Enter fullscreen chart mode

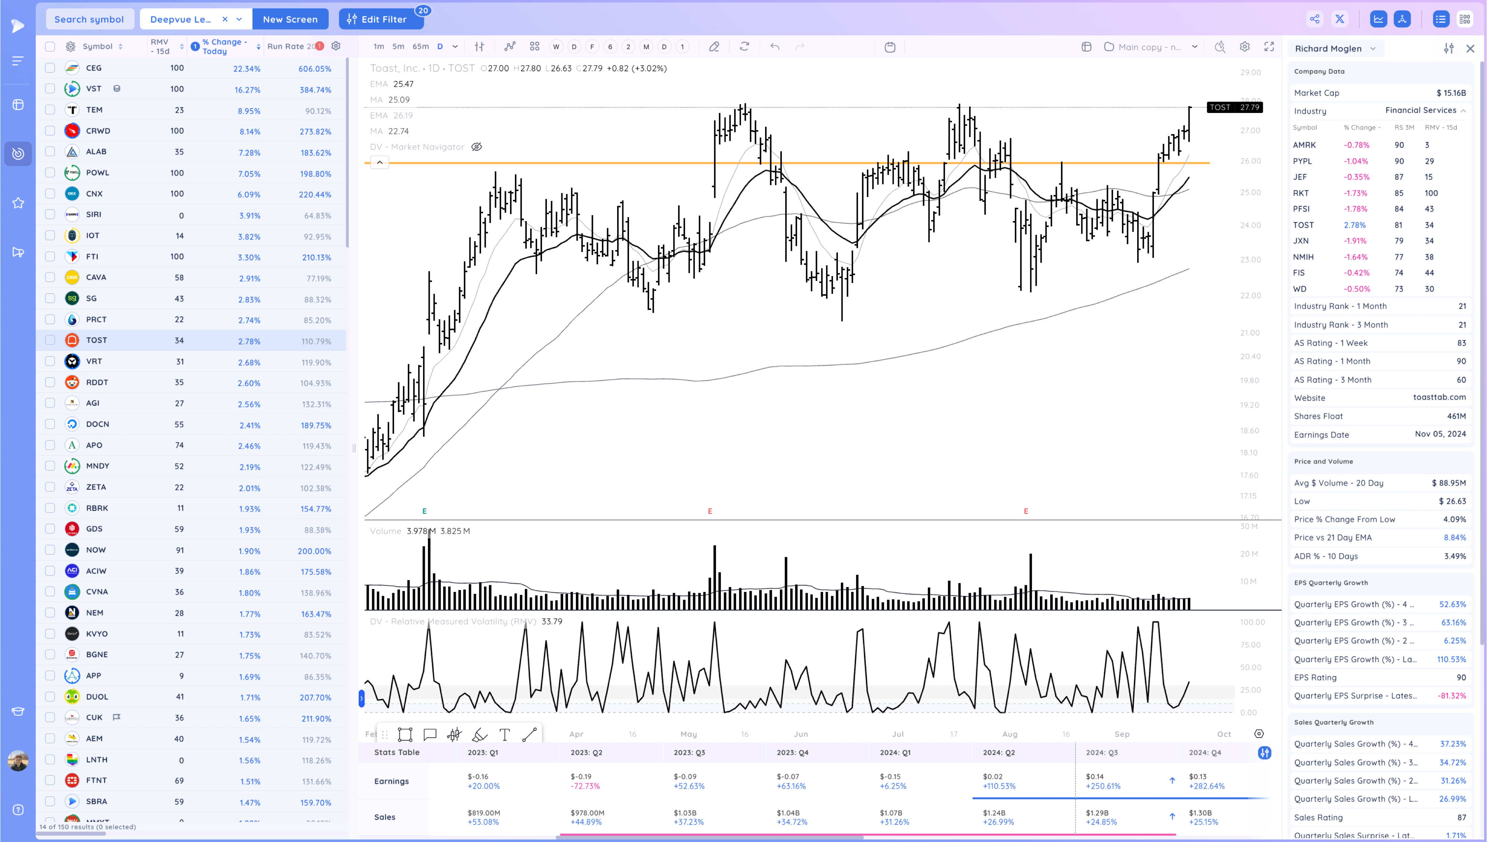tap(1269, 47)
